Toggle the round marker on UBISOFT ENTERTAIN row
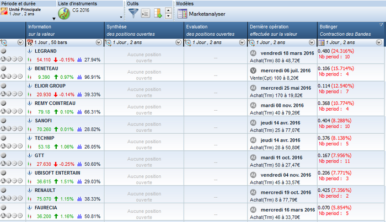 coord(3,173)
